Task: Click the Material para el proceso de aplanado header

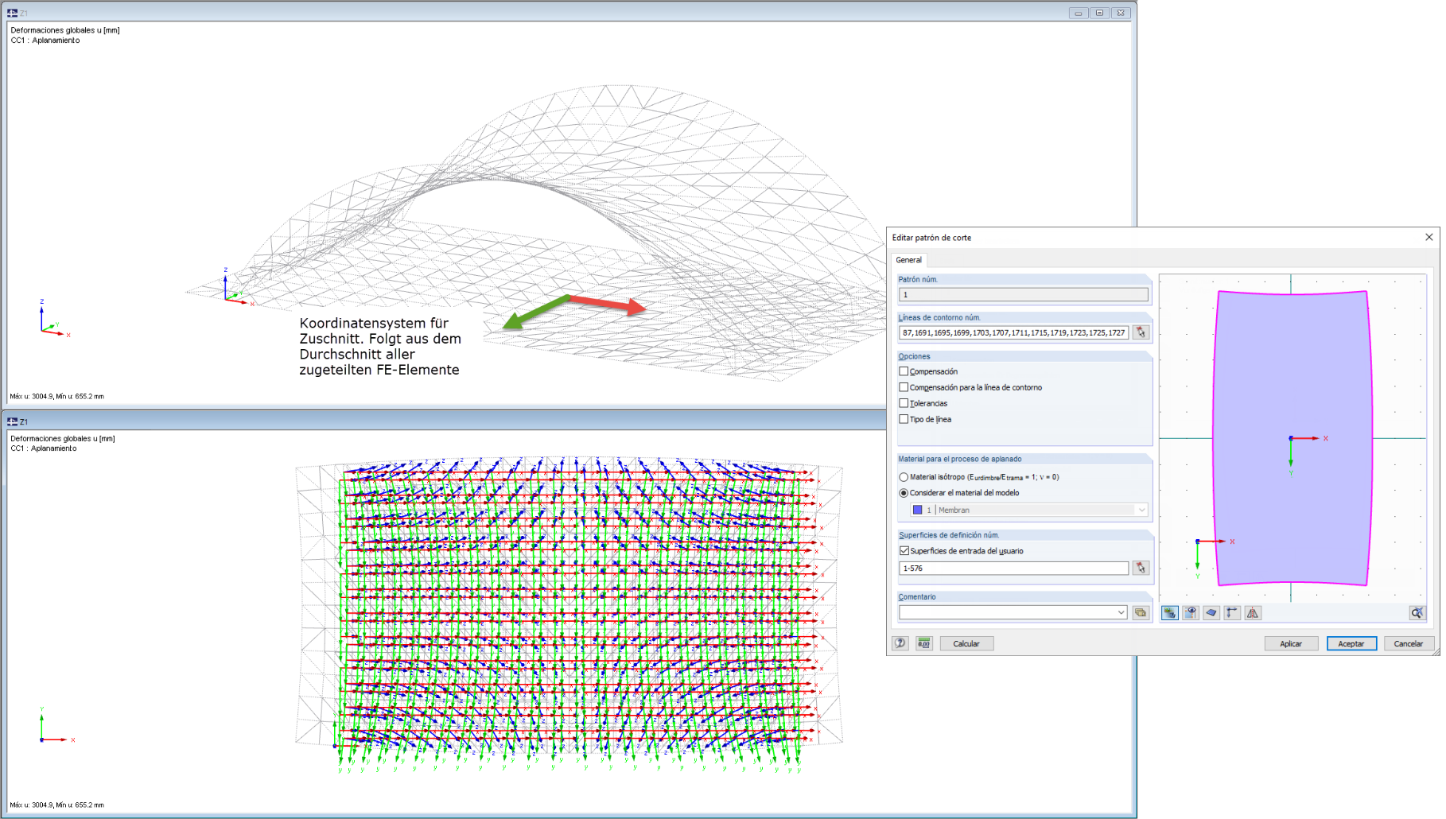Action: point(1024,459)
